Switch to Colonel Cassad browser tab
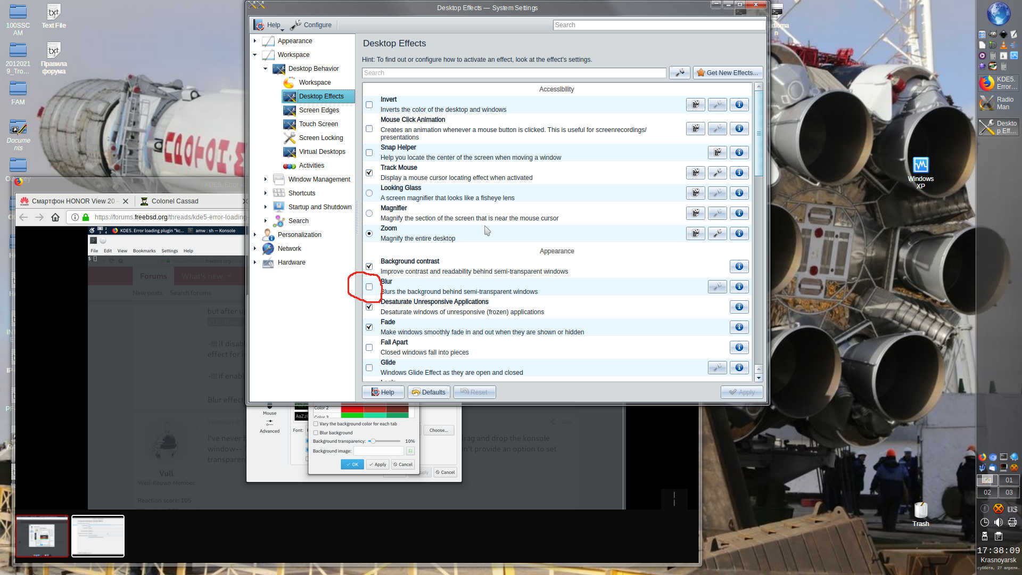The height and width of the screenshot is (575, 1022). coord(175,201)
